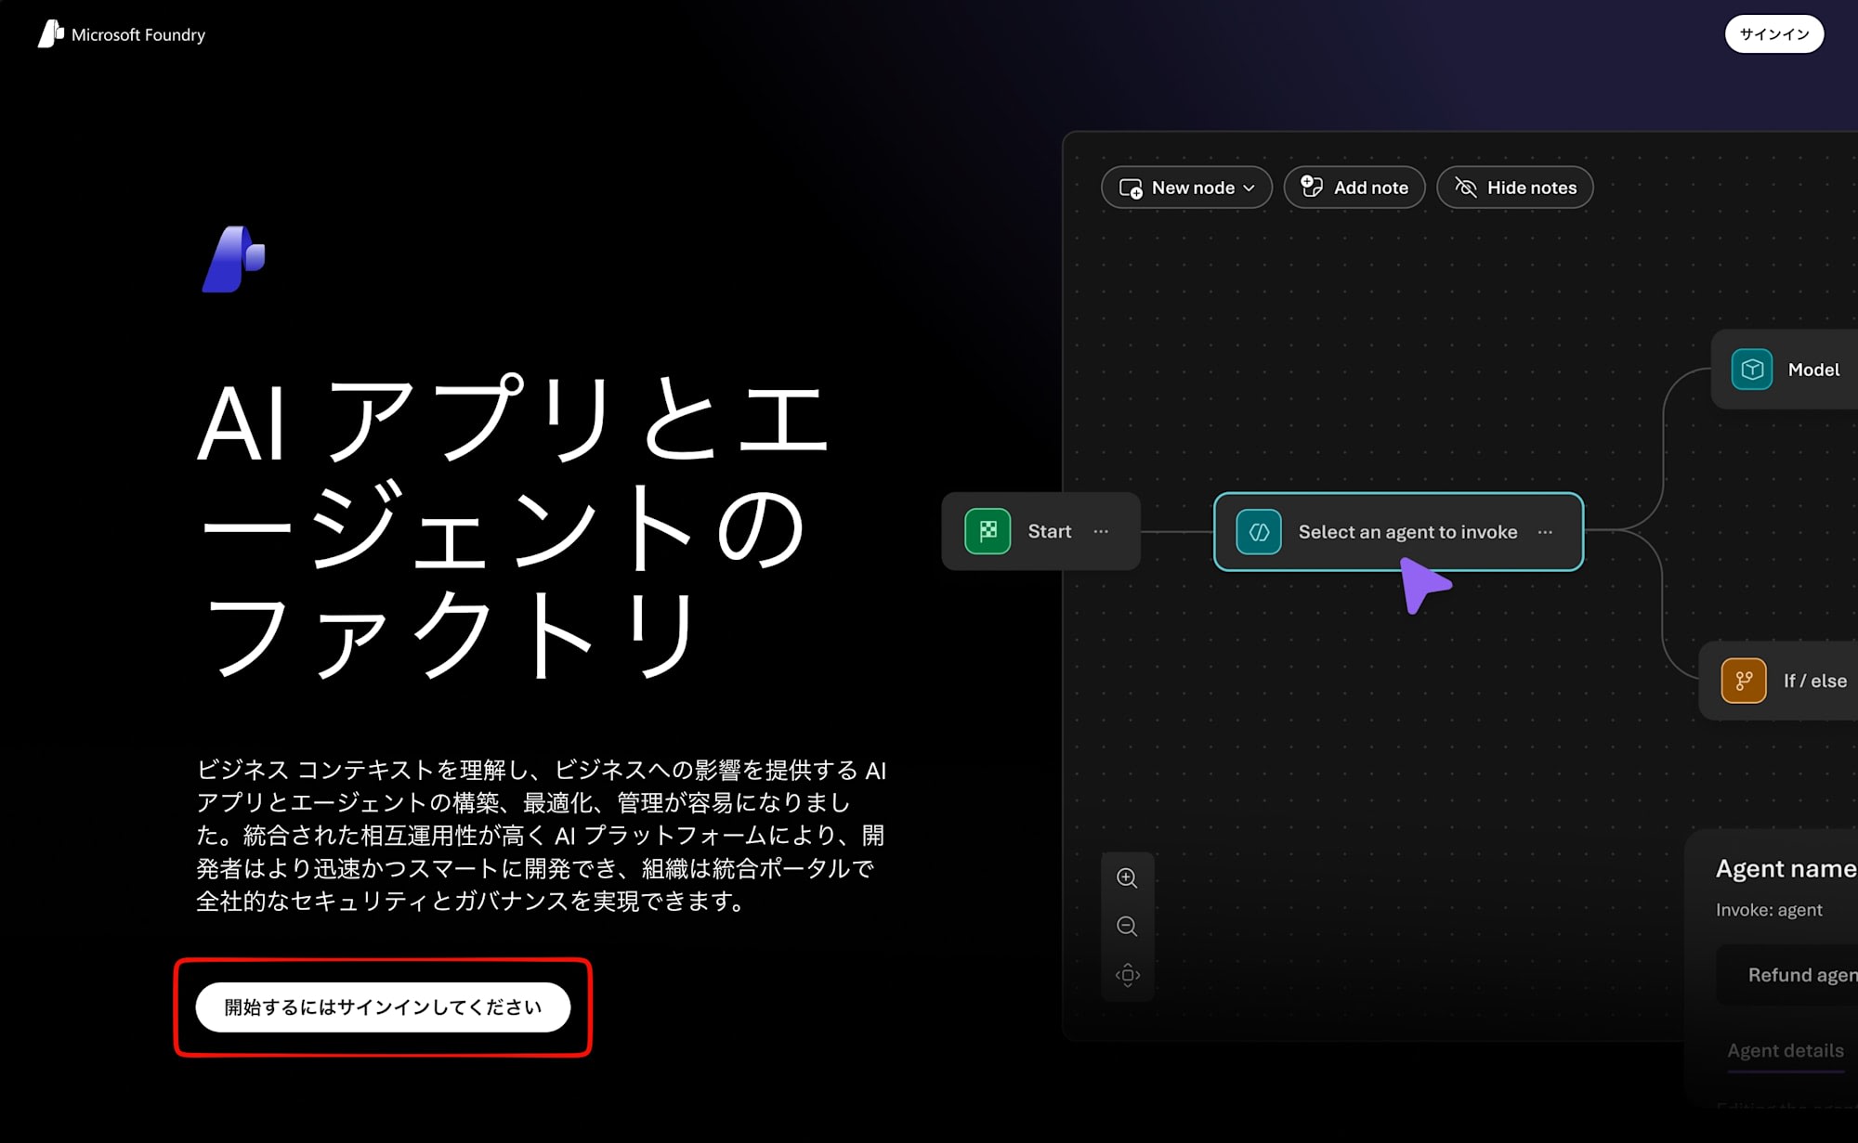Switch to the Agent details tab
Viewport: 1858px width, 1143px height.
click(x=1785, y=1051)
